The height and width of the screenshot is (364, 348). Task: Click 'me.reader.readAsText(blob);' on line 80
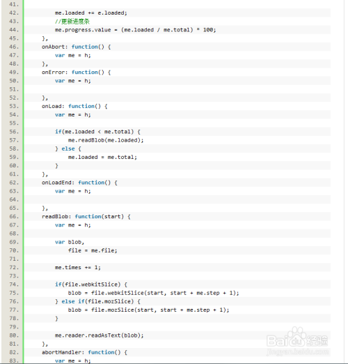[100, 335]
